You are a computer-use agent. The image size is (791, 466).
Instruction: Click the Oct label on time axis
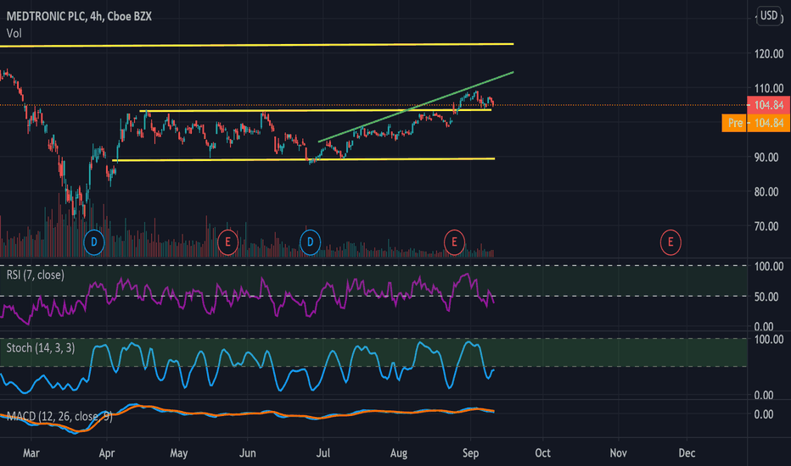click(543, 453)
